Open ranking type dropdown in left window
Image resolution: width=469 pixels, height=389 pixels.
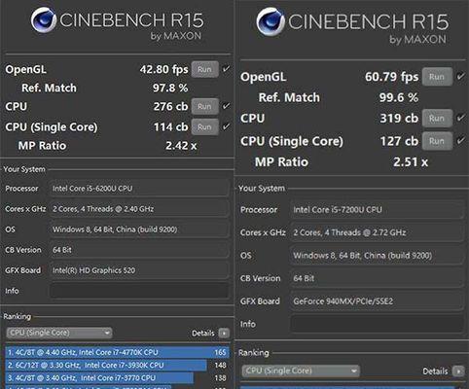coord(59,333)
